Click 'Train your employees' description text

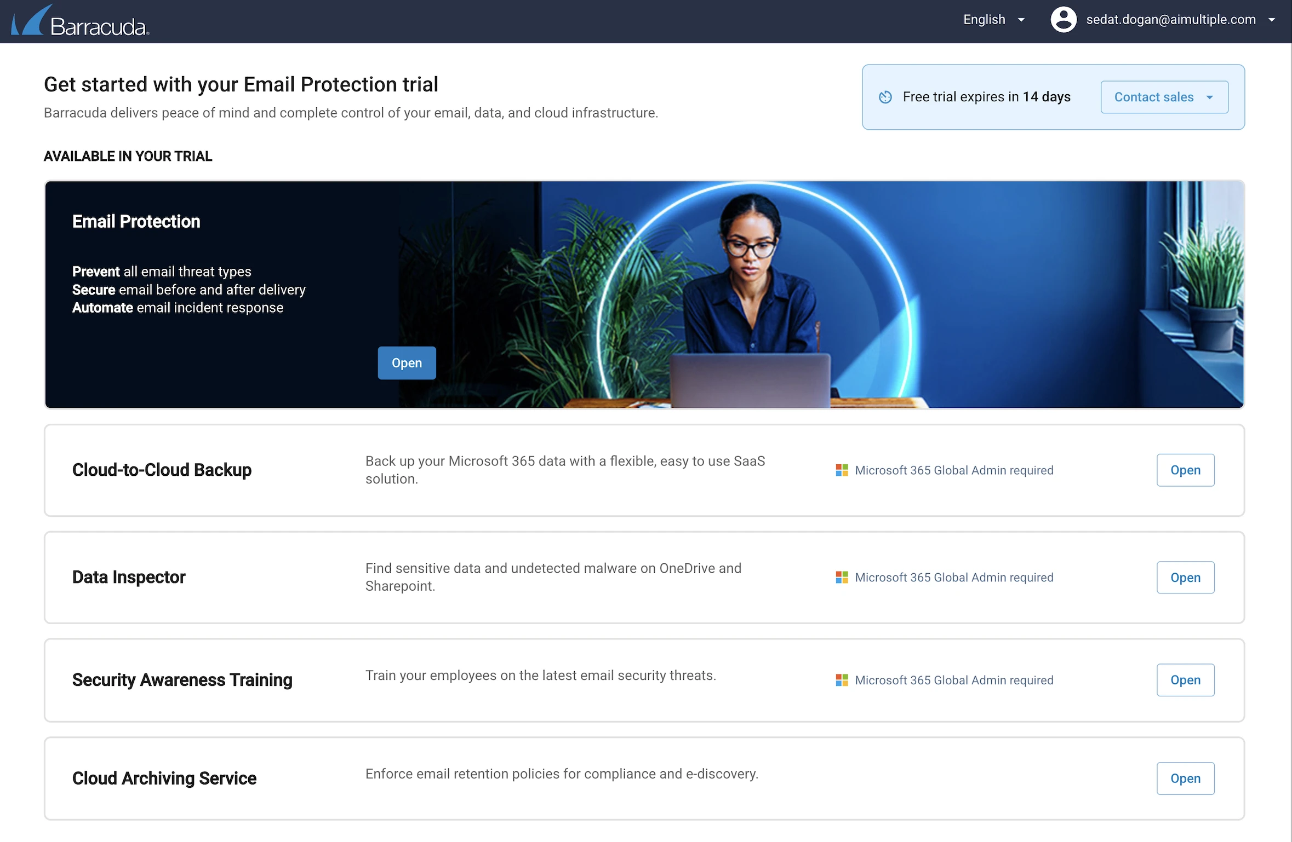(540, 676)
